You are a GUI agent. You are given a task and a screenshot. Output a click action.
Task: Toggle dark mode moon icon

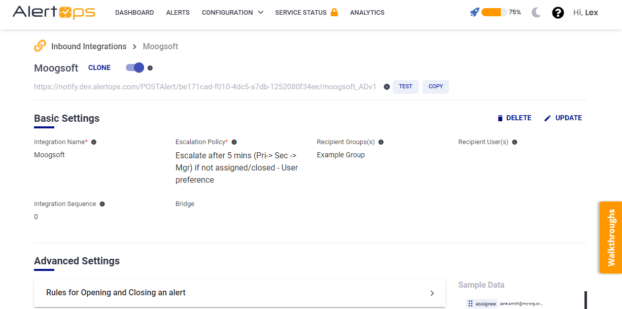coord(536,13)
